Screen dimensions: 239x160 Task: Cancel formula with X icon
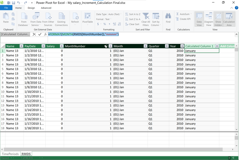pyautogui.click(x=34, y=34)
